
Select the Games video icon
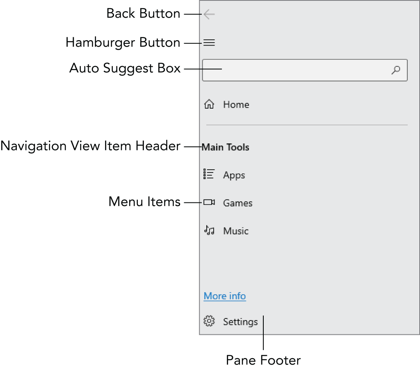click(x=209, y=202)
